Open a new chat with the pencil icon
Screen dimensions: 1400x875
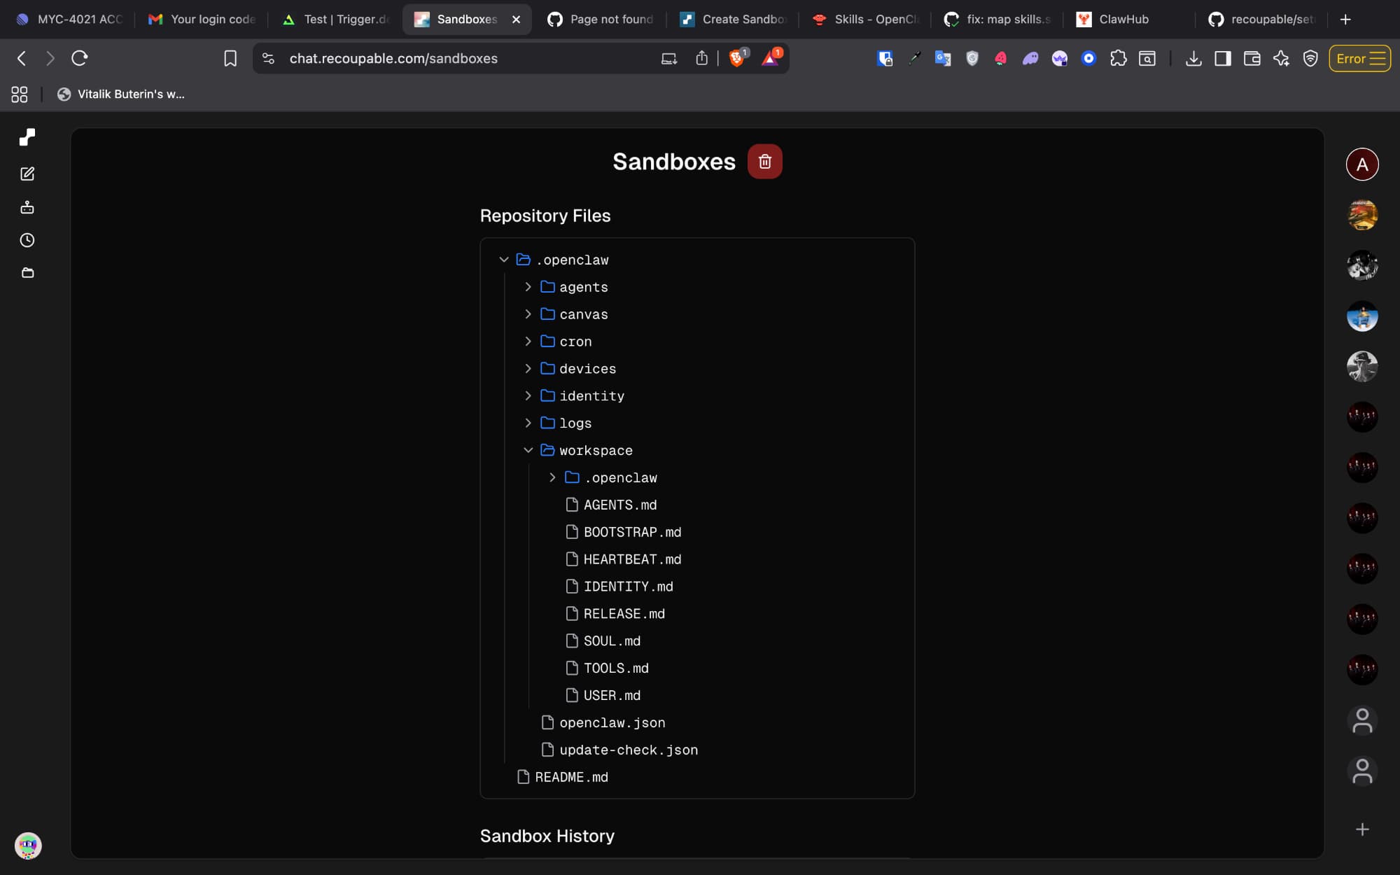[x=27, y=174]
